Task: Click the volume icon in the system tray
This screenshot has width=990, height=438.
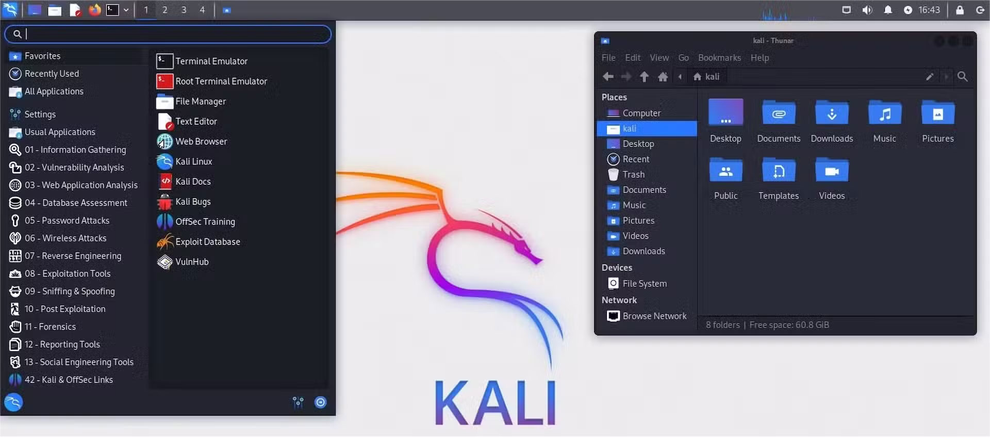Action: [x=867, y=10]
